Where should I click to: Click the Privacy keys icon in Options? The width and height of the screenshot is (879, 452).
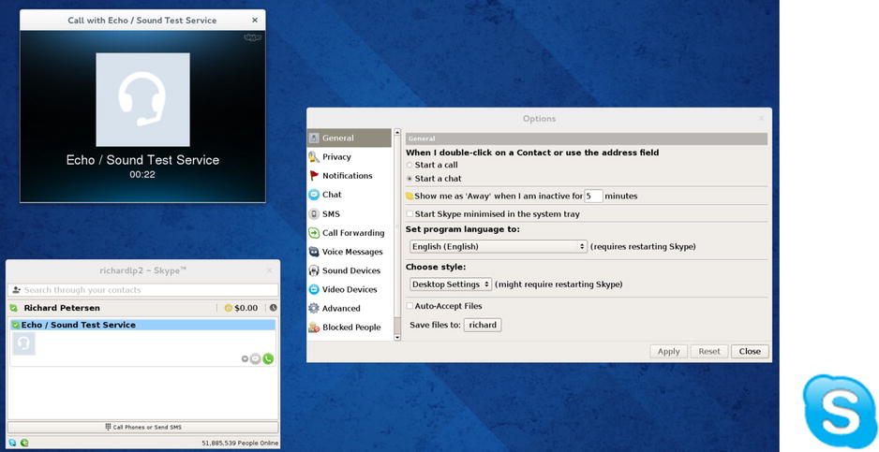(x=314, y=157)
